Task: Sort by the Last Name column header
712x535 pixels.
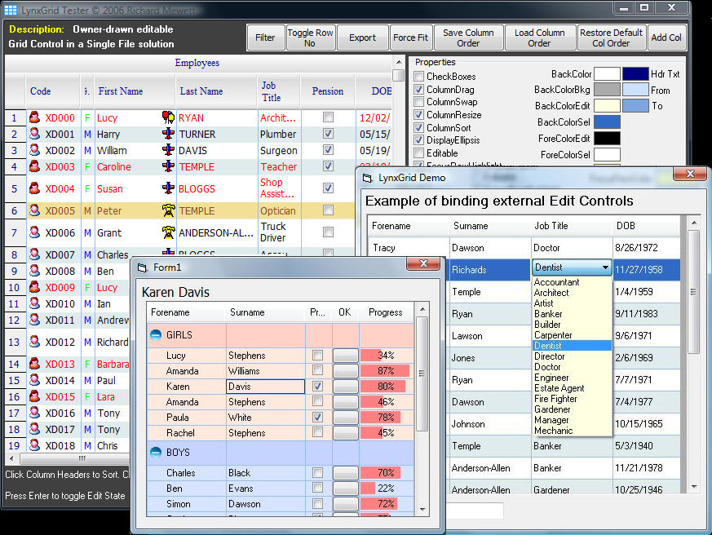Action: pyautogui.click(x=201, y=91)
